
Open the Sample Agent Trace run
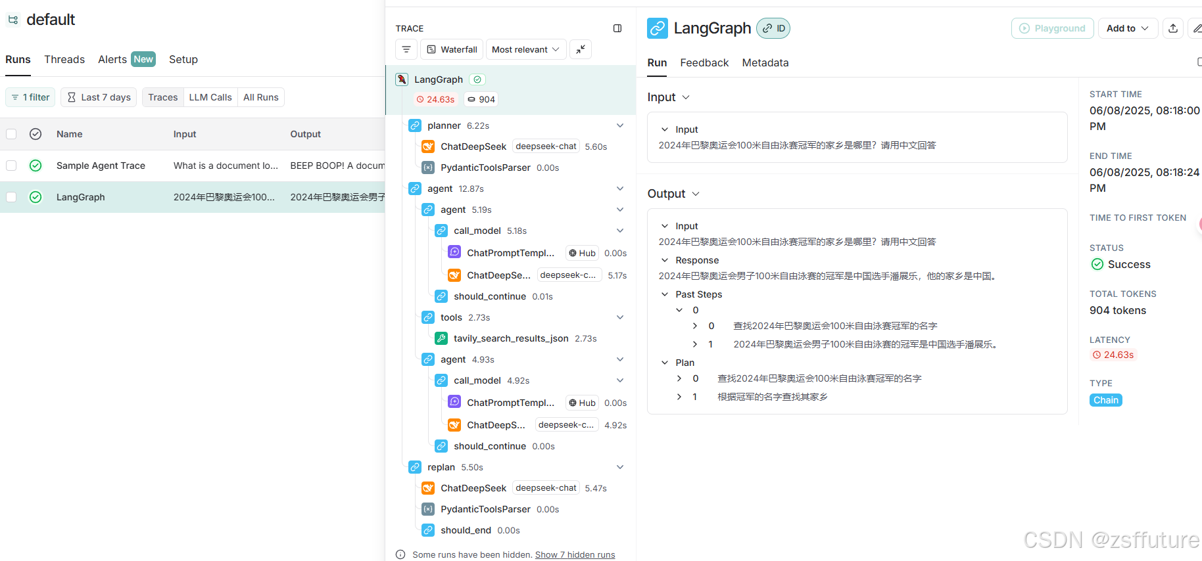click(x=101, y=166)
